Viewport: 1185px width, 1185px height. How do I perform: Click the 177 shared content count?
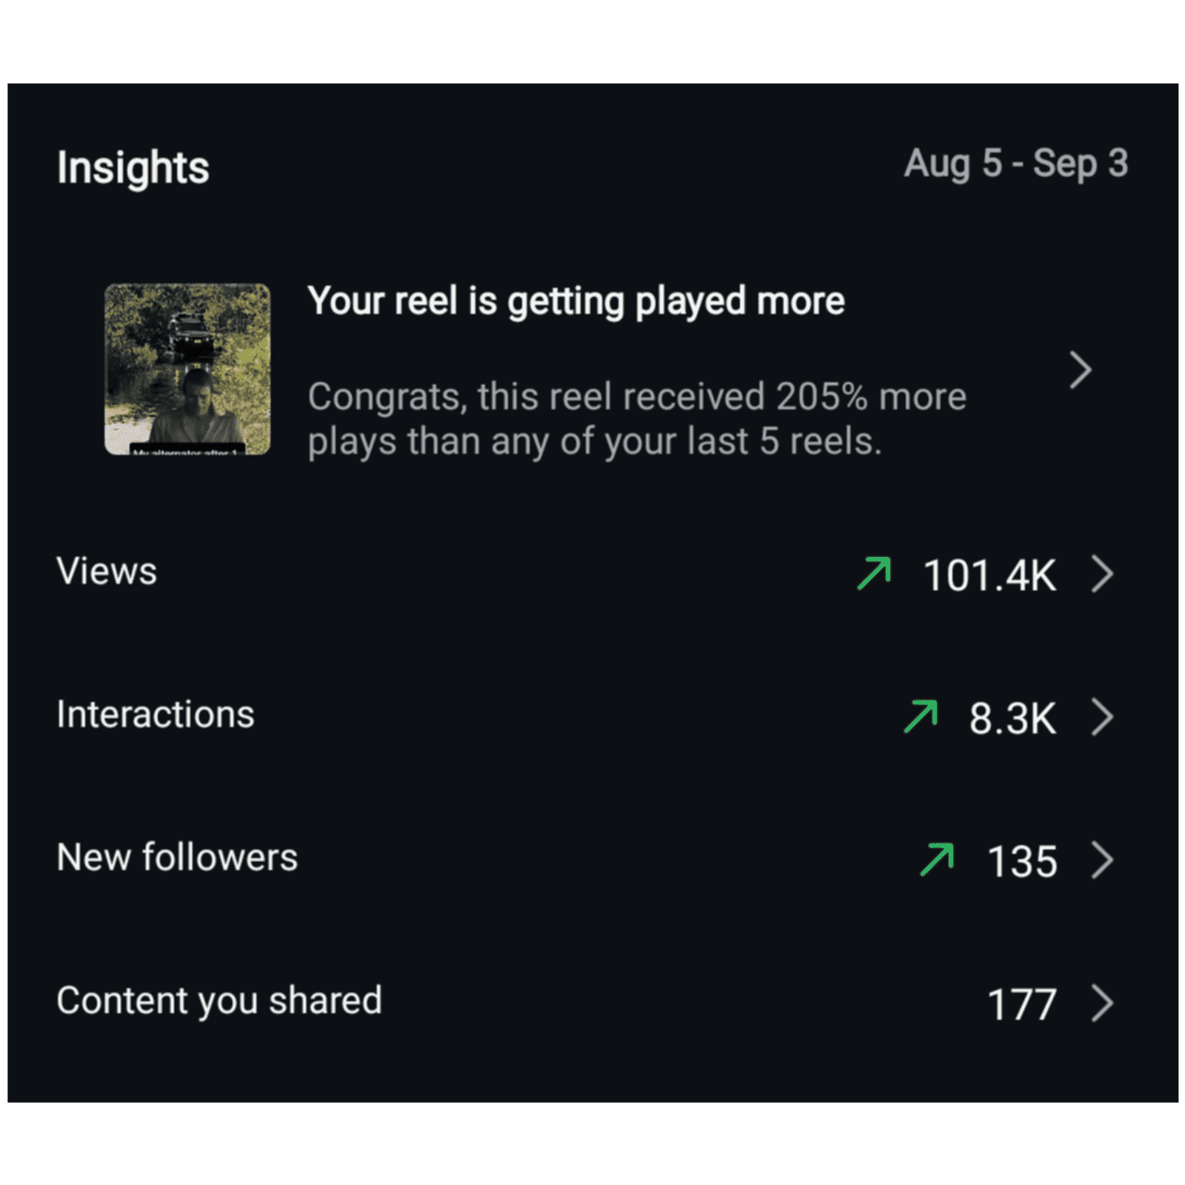(1022, 1005)
